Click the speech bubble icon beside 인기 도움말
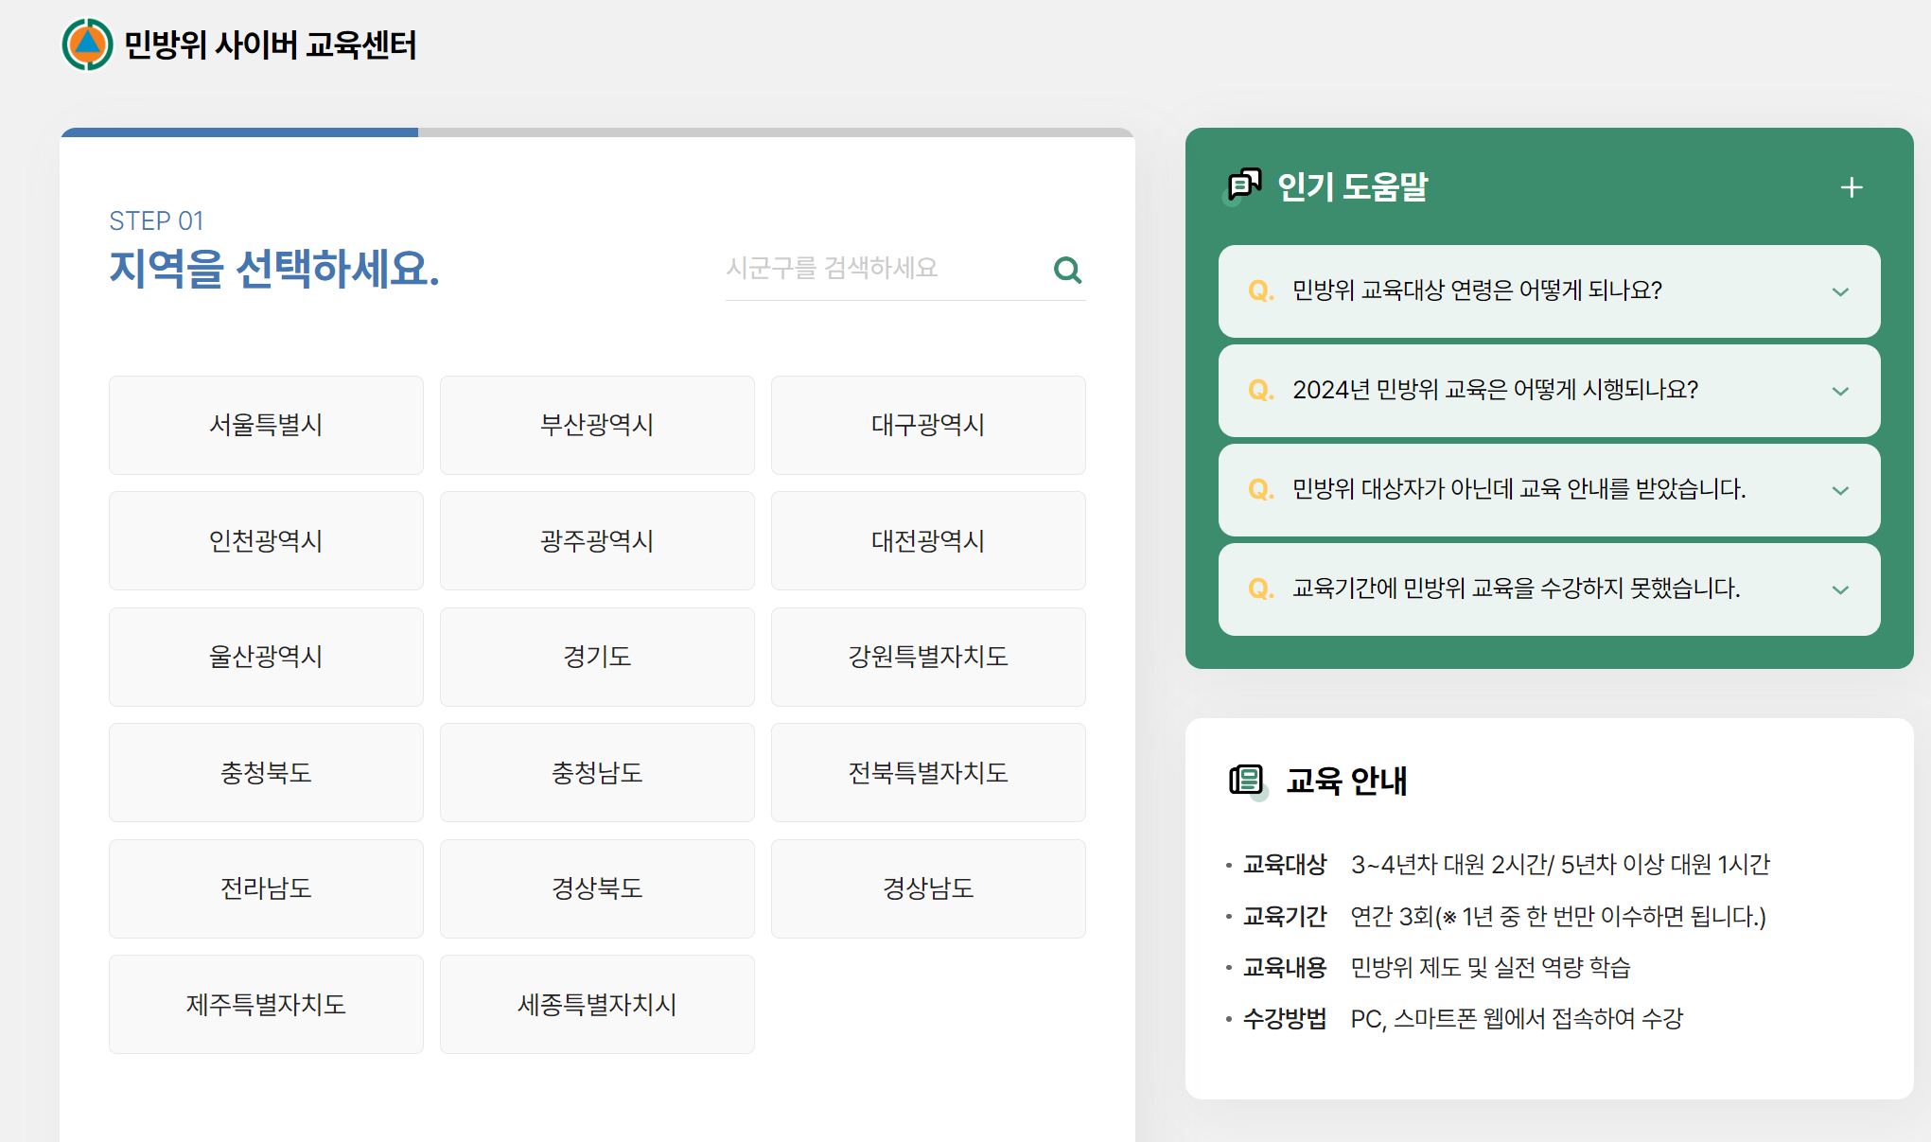This screenshot has width=1931, height=1142. [x=1244, y=185]
